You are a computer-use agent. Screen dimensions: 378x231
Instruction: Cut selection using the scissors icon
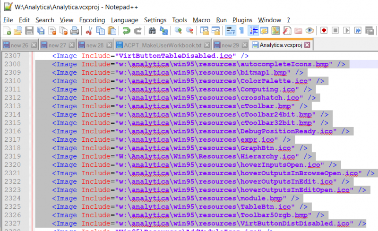click(x=89, y=31)
